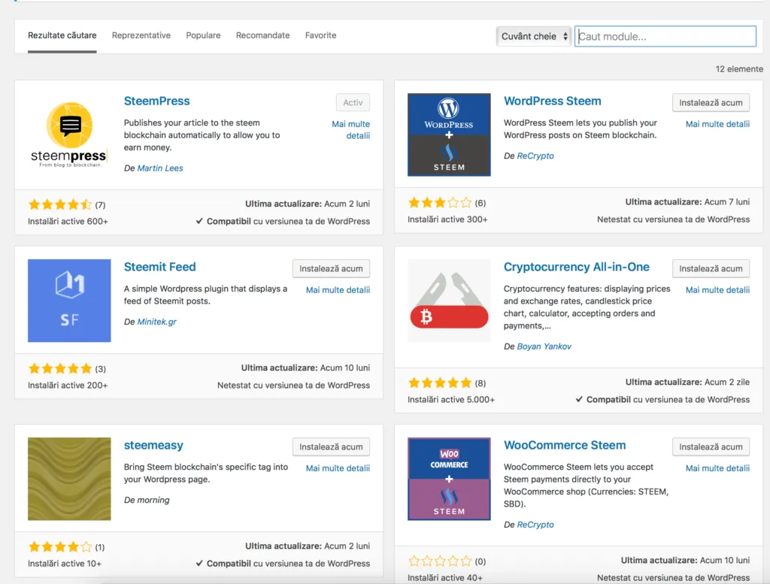
Task: Open the Cryptocurrency All-in-One title link
Action: pyautogui.click(x=577, y=267)
